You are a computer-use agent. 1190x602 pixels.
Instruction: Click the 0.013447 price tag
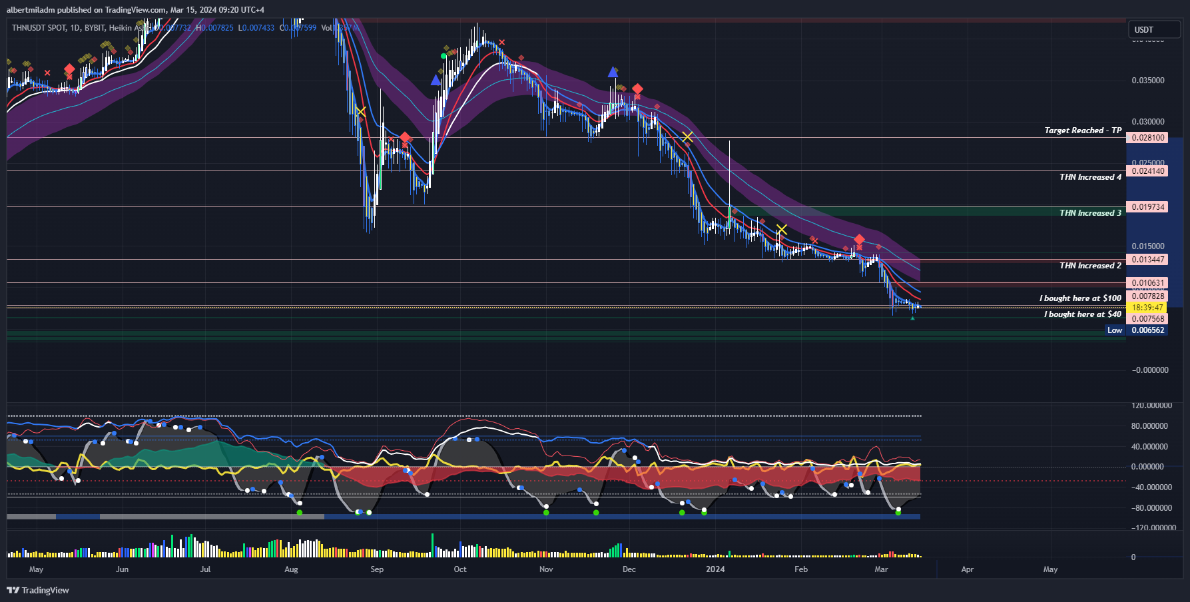[1147, 260]
